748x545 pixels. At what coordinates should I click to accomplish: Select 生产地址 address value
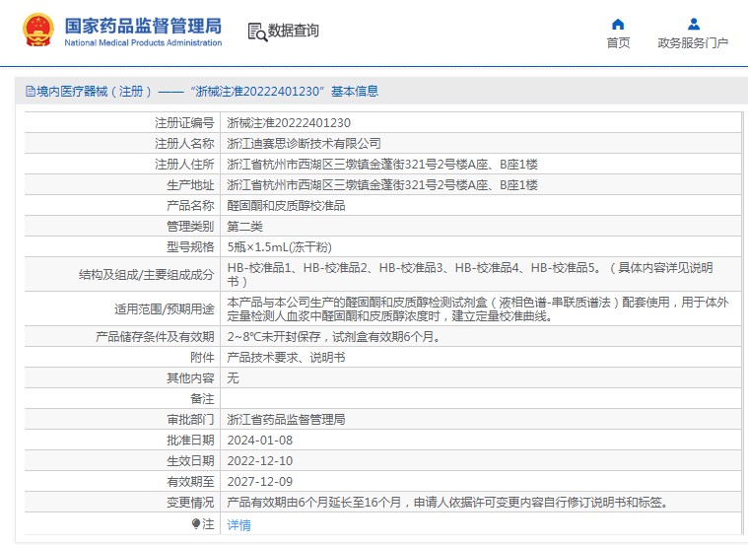pos(382,185)
